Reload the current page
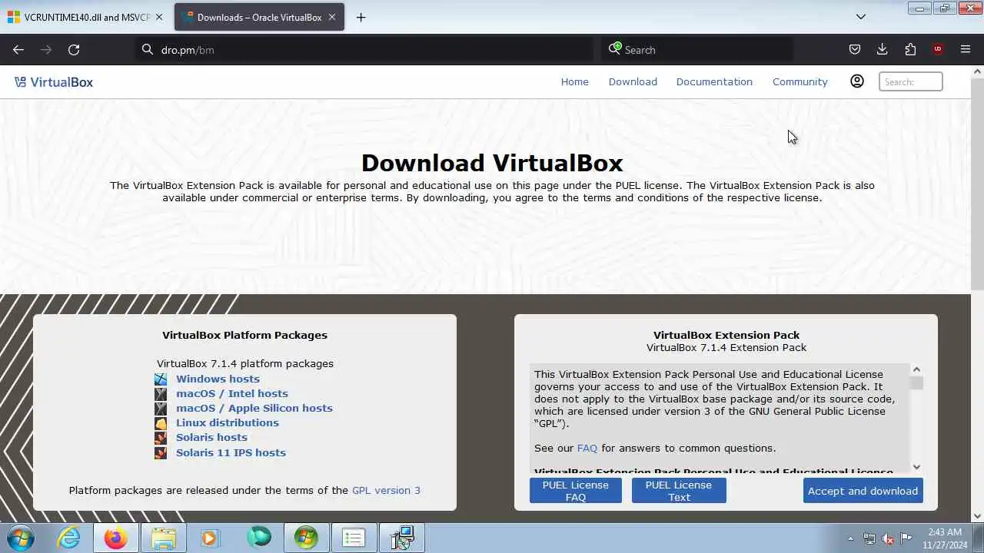This screenshot has width=984, height=553. [x=74, y=49]
